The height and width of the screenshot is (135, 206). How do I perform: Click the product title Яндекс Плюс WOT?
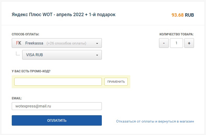[x=63, y=15]
